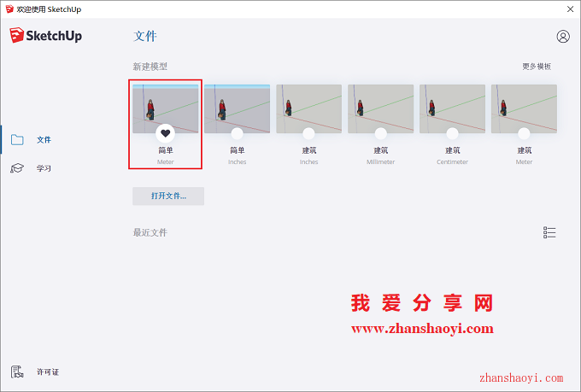Click the license certificate icon
The width and height of the screenshot is (581, 392).
(17, 372)
